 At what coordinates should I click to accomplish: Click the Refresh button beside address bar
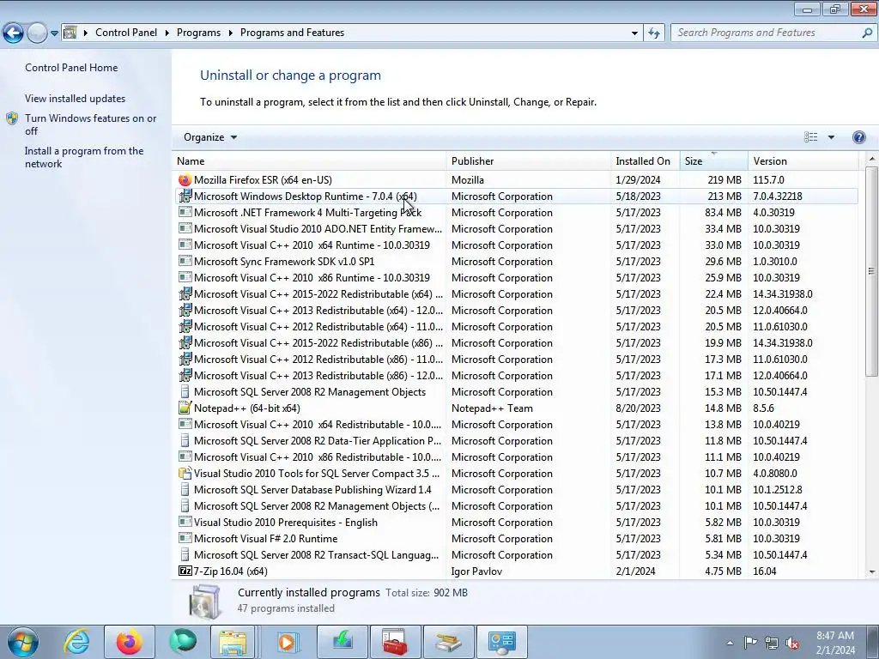[653, 33]
